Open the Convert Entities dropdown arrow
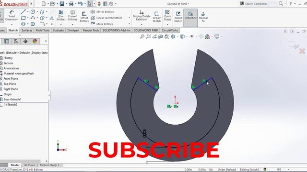This screenshot has width=307, height=172. pos(72,24)
